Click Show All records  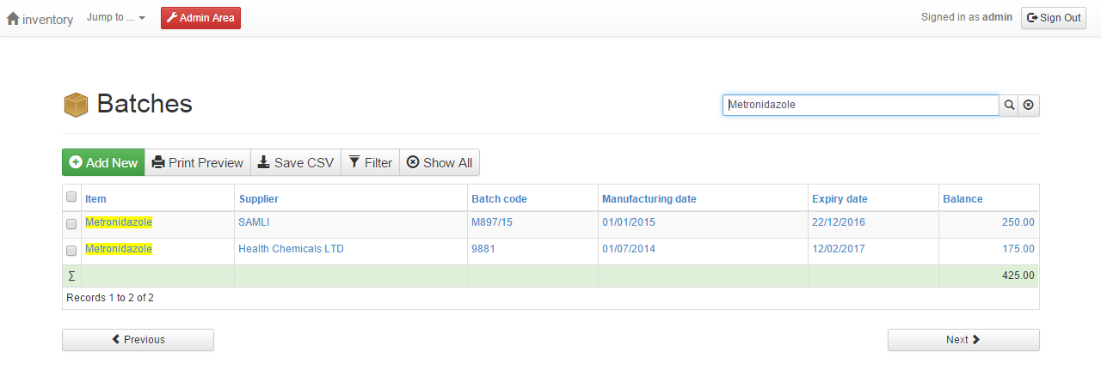pyautogui.click(x=440, y=162)
